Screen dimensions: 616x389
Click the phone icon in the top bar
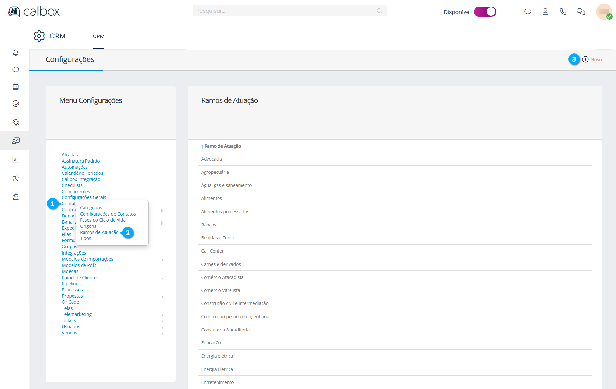pyautogui.click(x=563, y=12)
